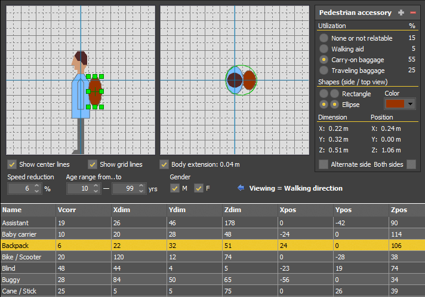Click the pedestrian head in top view
Image resolution: width=425 pixels, height=297 pixels.
pos(235,80)
